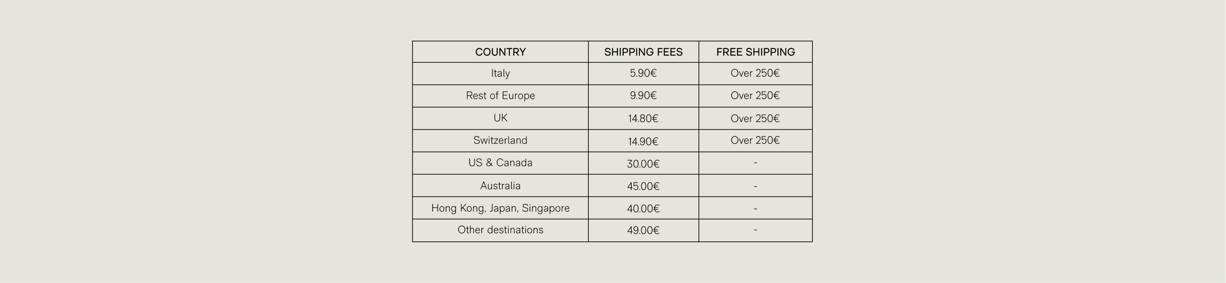Click Hong Kong, Japan, Singapore cell
Image resolution: width=1226 pixels, height=283 pixels.
coord(500,208)
